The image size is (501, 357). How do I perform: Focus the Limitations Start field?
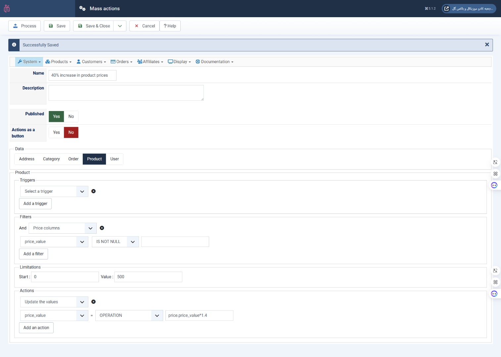pos(65,277)
